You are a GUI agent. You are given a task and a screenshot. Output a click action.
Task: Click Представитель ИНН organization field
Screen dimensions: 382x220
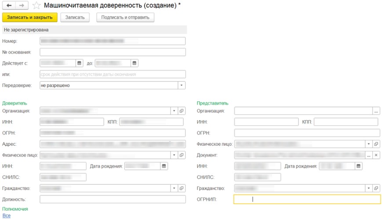[266, 122]
